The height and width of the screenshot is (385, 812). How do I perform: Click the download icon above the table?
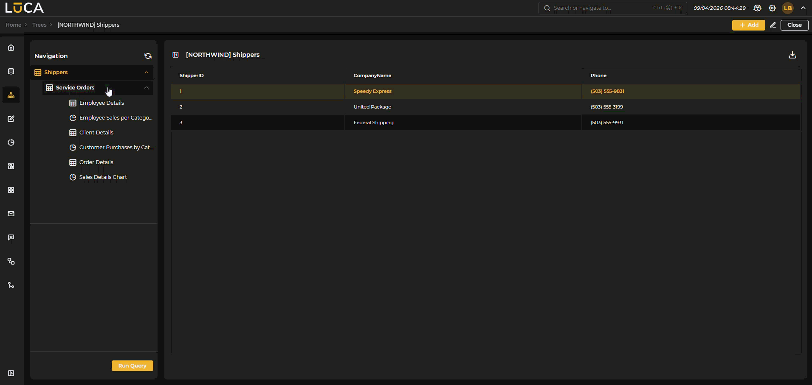click(x=792, y=55)
